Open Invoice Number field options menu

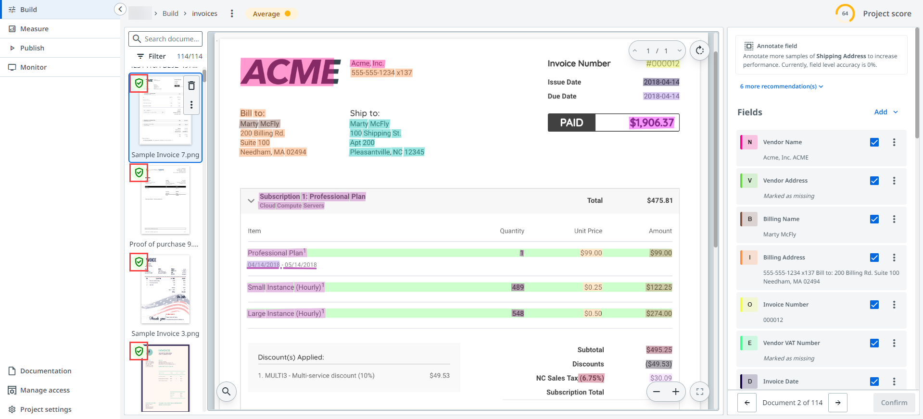point(894,305)
